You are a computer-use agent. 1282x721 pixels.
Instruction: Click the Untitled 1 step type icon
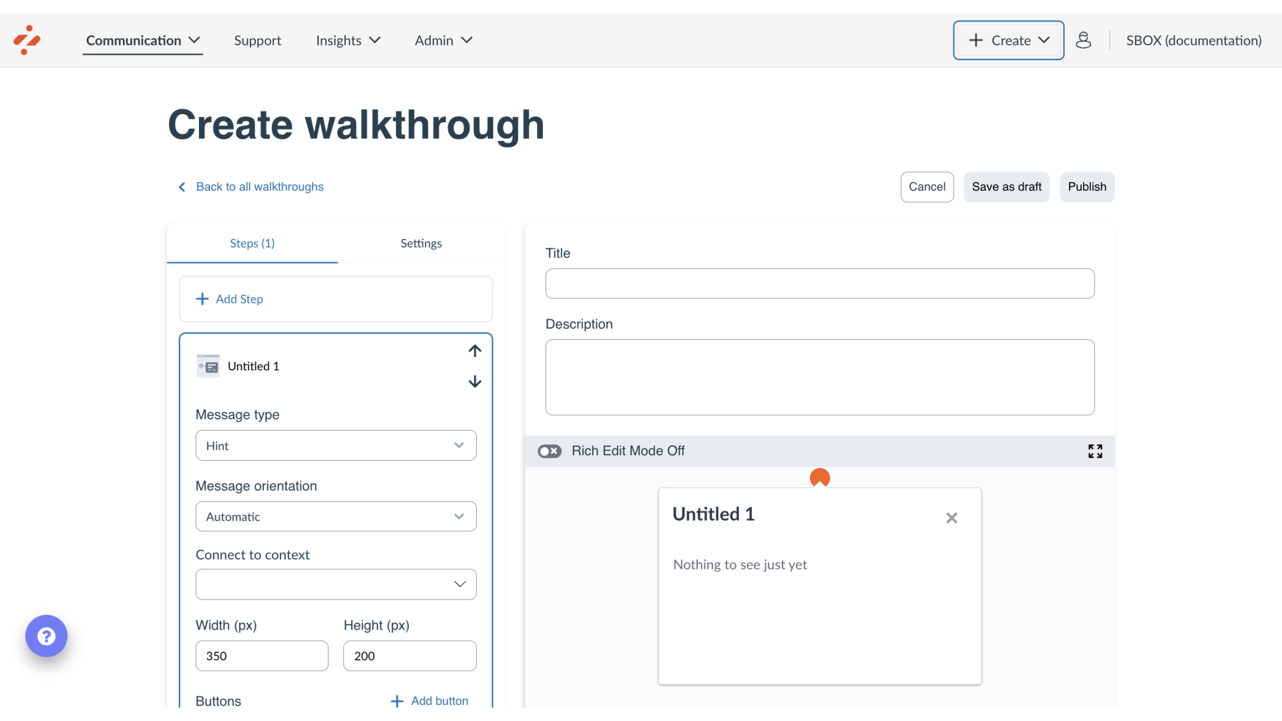pyautogui.click(x=208, y=366)
